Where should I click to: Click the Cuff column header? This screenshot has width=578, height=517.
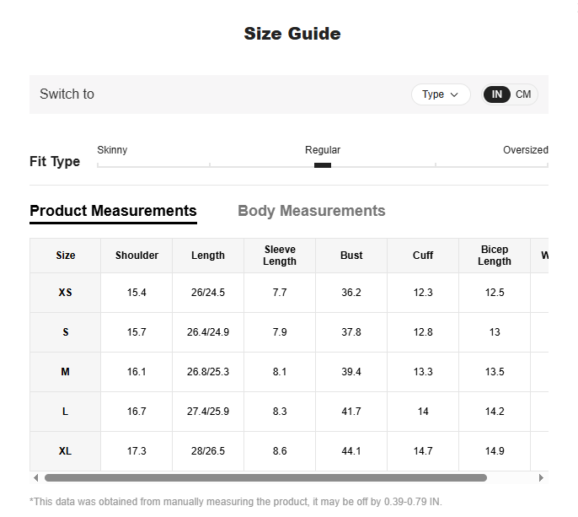pos(423,256)
